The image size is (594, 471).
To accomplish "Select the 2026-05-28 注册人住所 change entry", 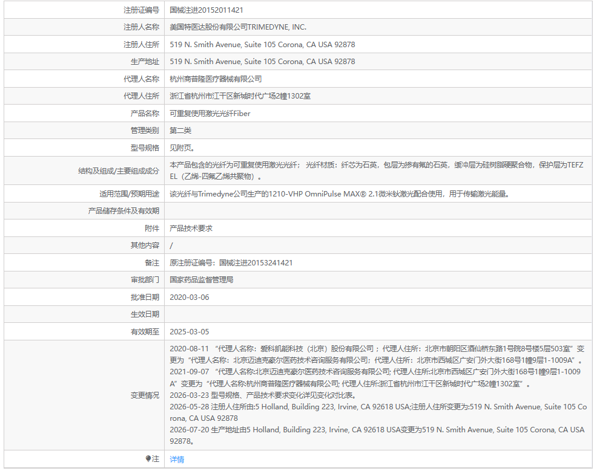I will coord(378,412).
